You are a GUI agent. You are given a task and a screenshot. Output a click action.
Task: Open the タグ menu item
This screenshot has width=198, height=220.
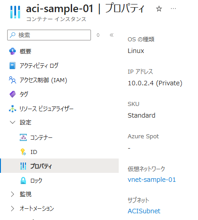[24, 94]
